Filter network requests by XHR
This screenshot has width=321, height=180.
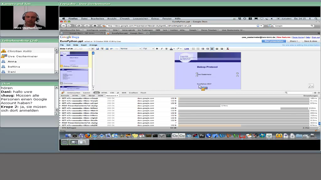point(124,93)
